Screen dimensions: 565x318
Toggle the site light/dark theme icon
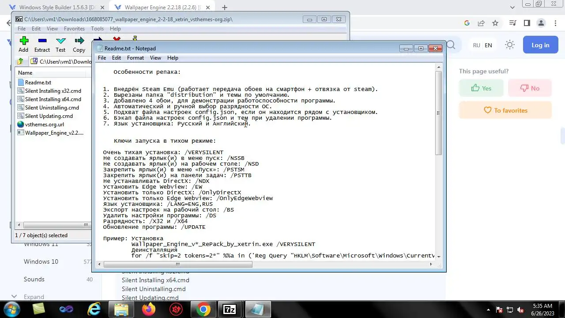[510, 45]
